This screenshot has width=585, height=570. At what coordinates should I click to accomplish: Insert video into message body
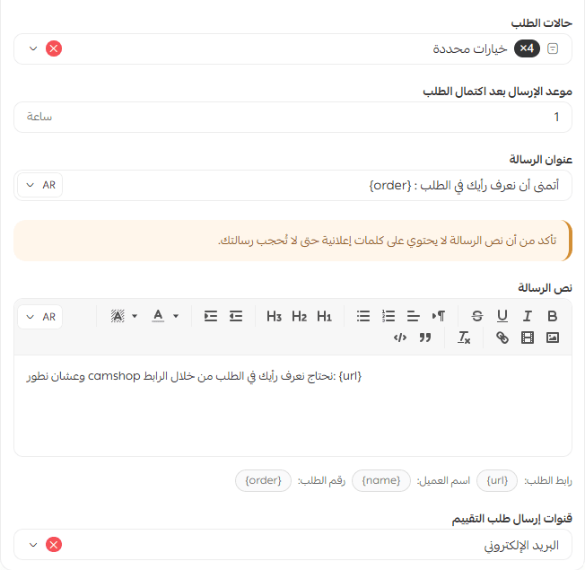tap(528, 338)
